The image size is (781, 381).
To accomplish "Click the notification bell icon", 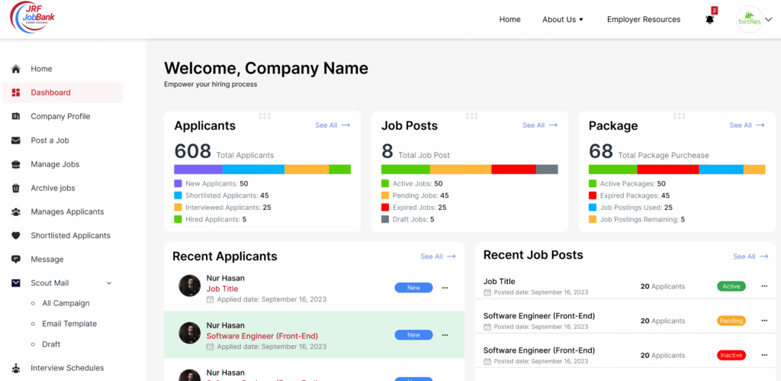I will click(x=710, y=20).
